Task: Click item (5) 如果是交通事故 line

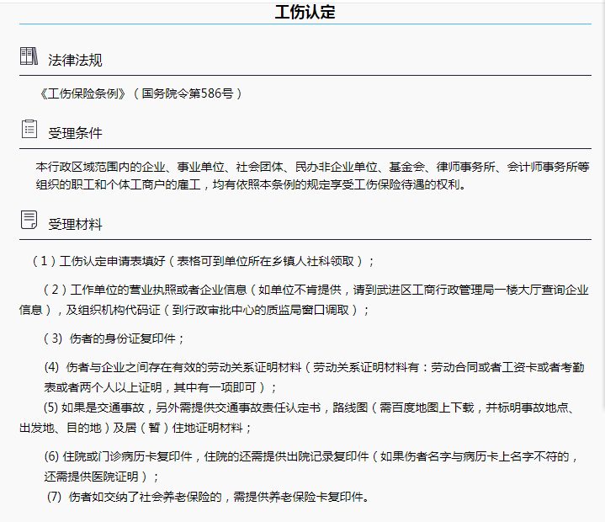Action: pyautogui.click(x=310, y=407)
